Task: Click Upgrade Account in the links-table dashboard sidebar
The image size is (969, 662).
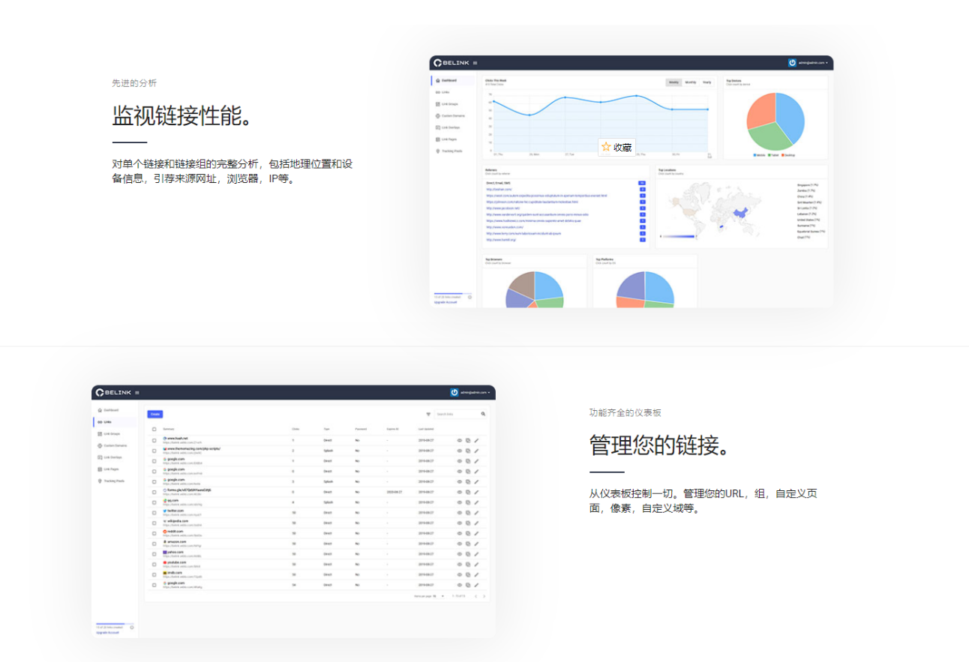Action: 107,632
